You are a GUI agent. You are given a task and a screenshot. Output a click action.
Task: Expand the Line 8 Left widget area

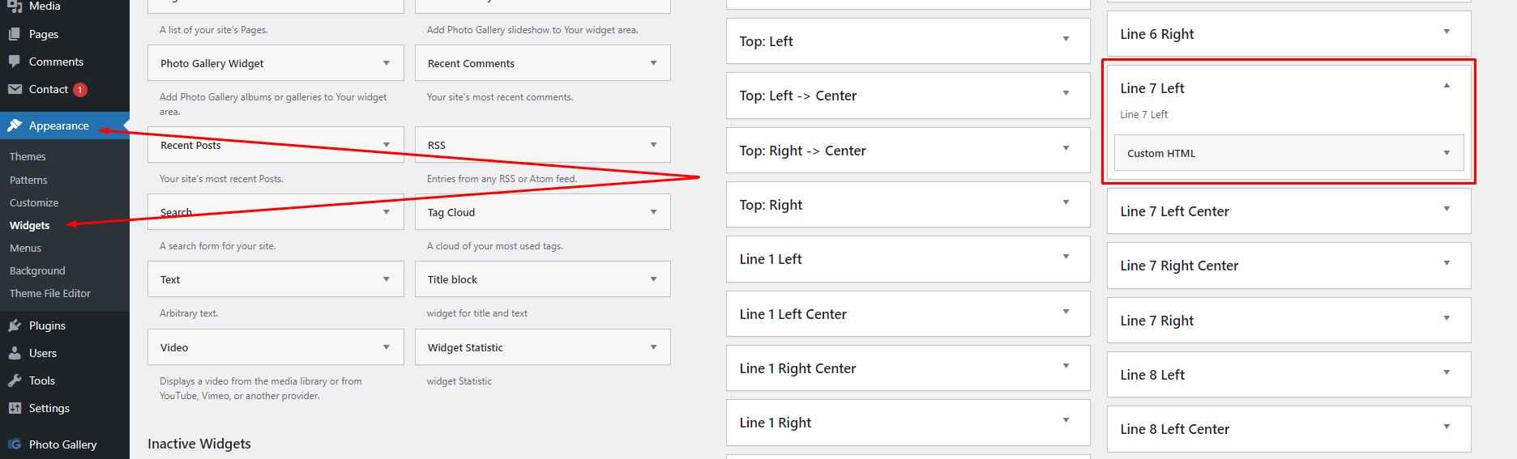[x=1446, y=373]
